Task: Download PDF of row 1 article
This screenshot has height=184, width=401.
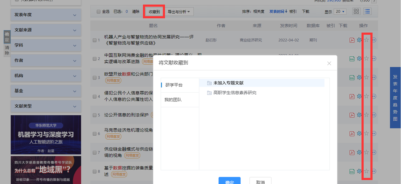Action: tap(352, 40)
